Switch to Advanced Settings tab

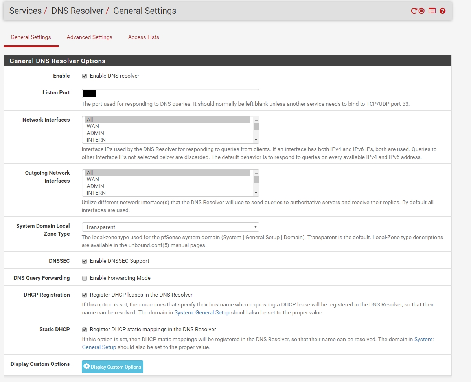(x=89, y=37)
